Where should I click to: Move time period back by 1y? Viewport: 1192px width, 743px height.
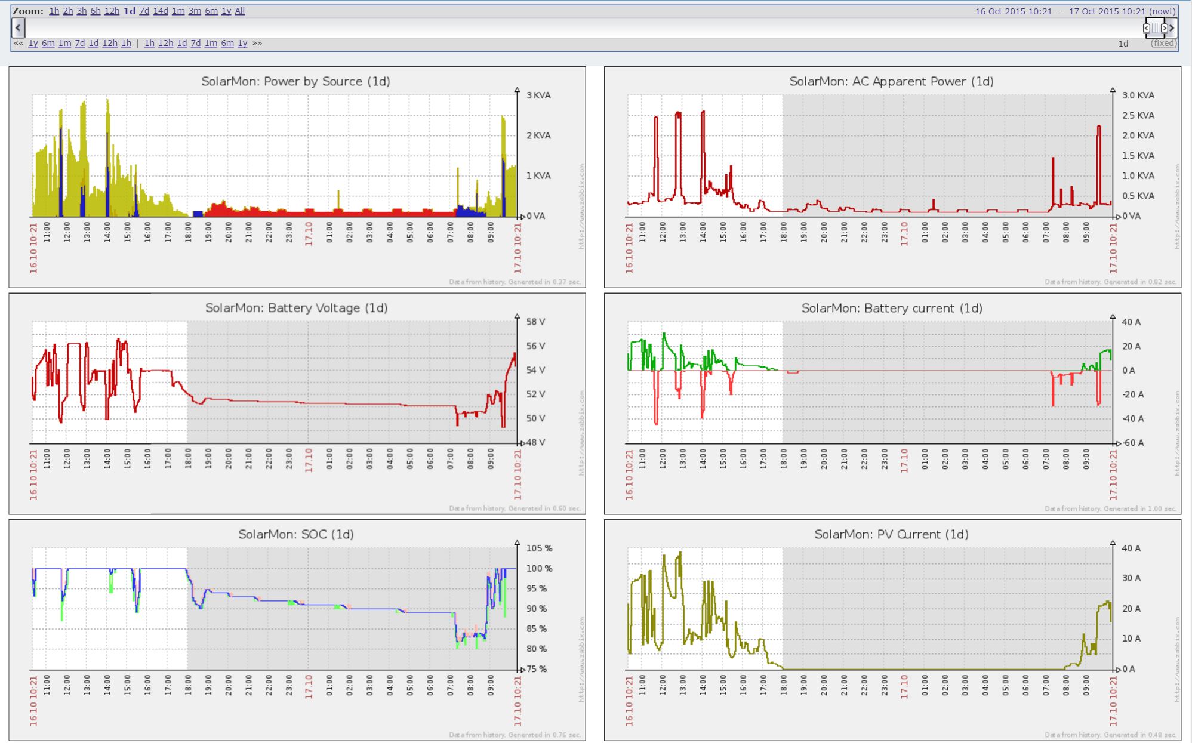click(33, 43)
